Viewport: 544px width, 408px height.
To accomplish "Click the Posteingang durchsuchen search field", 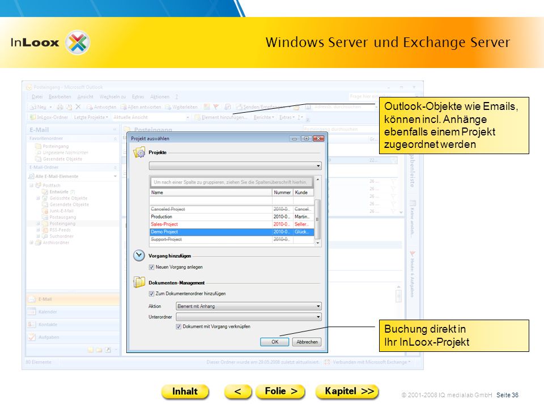I will coord(340,129).
